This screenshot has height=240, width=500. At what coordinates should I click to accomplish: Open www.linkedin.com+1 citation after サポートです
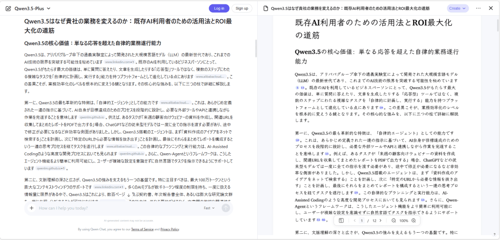(109, 187)
